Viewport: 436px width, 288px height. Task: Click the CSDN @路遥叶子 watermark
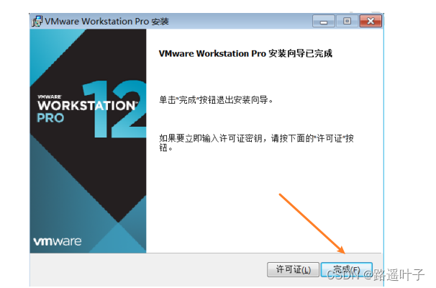point(376,275)
